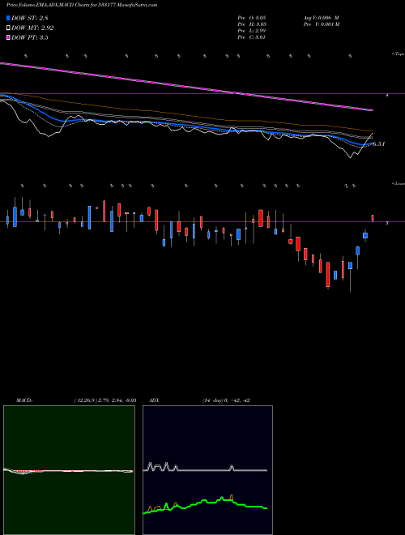Click the 'MACD:' panel heading

24,400
